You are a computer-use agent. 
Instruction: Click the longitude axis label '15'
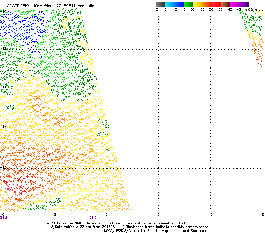coord(262,215)
